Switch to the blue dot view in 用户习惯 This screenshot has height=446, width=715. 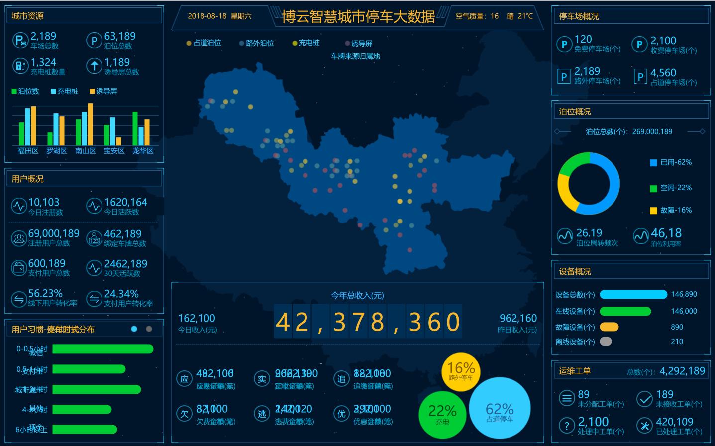(x=133, y=329)
